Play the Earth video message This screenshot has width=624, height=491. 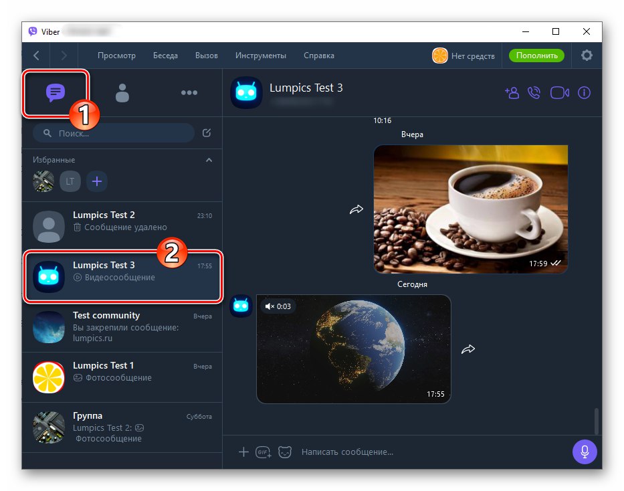point(354,349)
